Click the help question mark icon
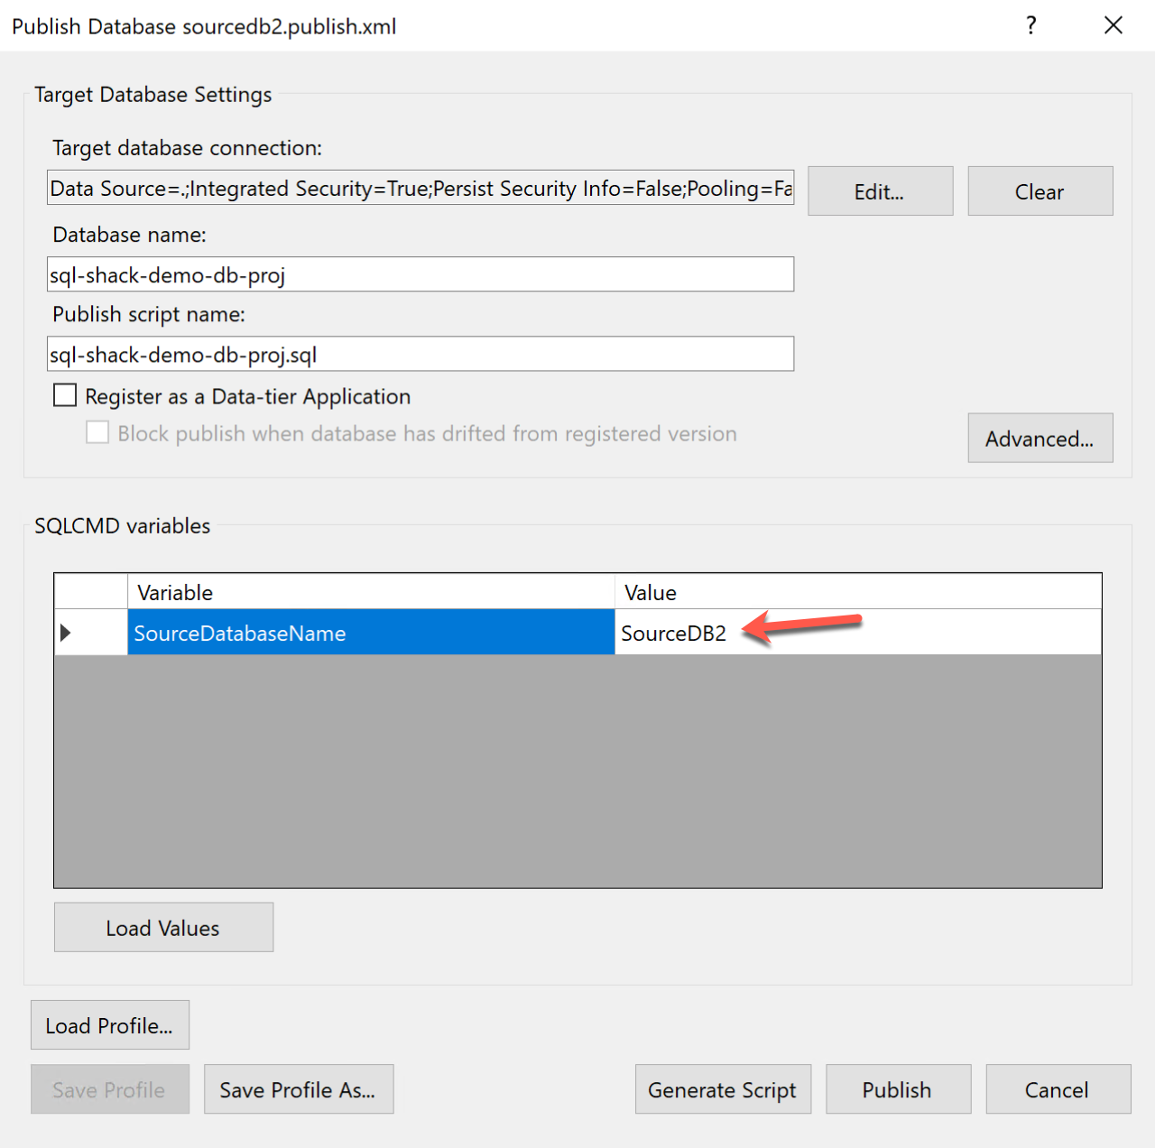This screenshot has width=1155, height=1148. pos(1030,25)
